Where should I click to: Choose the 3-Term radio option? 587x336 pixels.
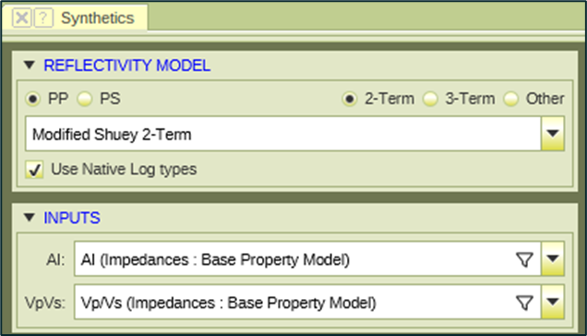(430, 99)
